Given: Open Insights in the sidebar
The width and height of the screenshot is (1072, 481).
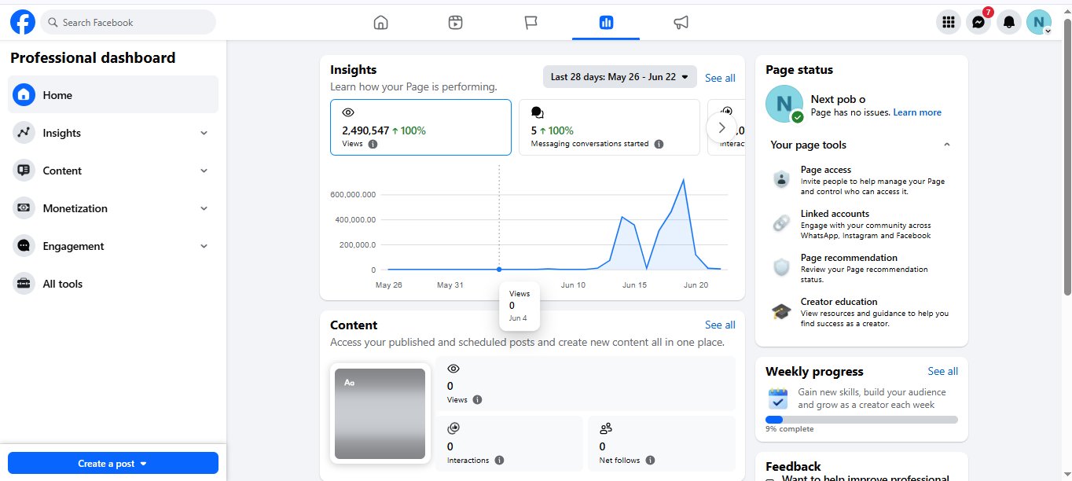Looking at the screenshot, I should 113,133.
